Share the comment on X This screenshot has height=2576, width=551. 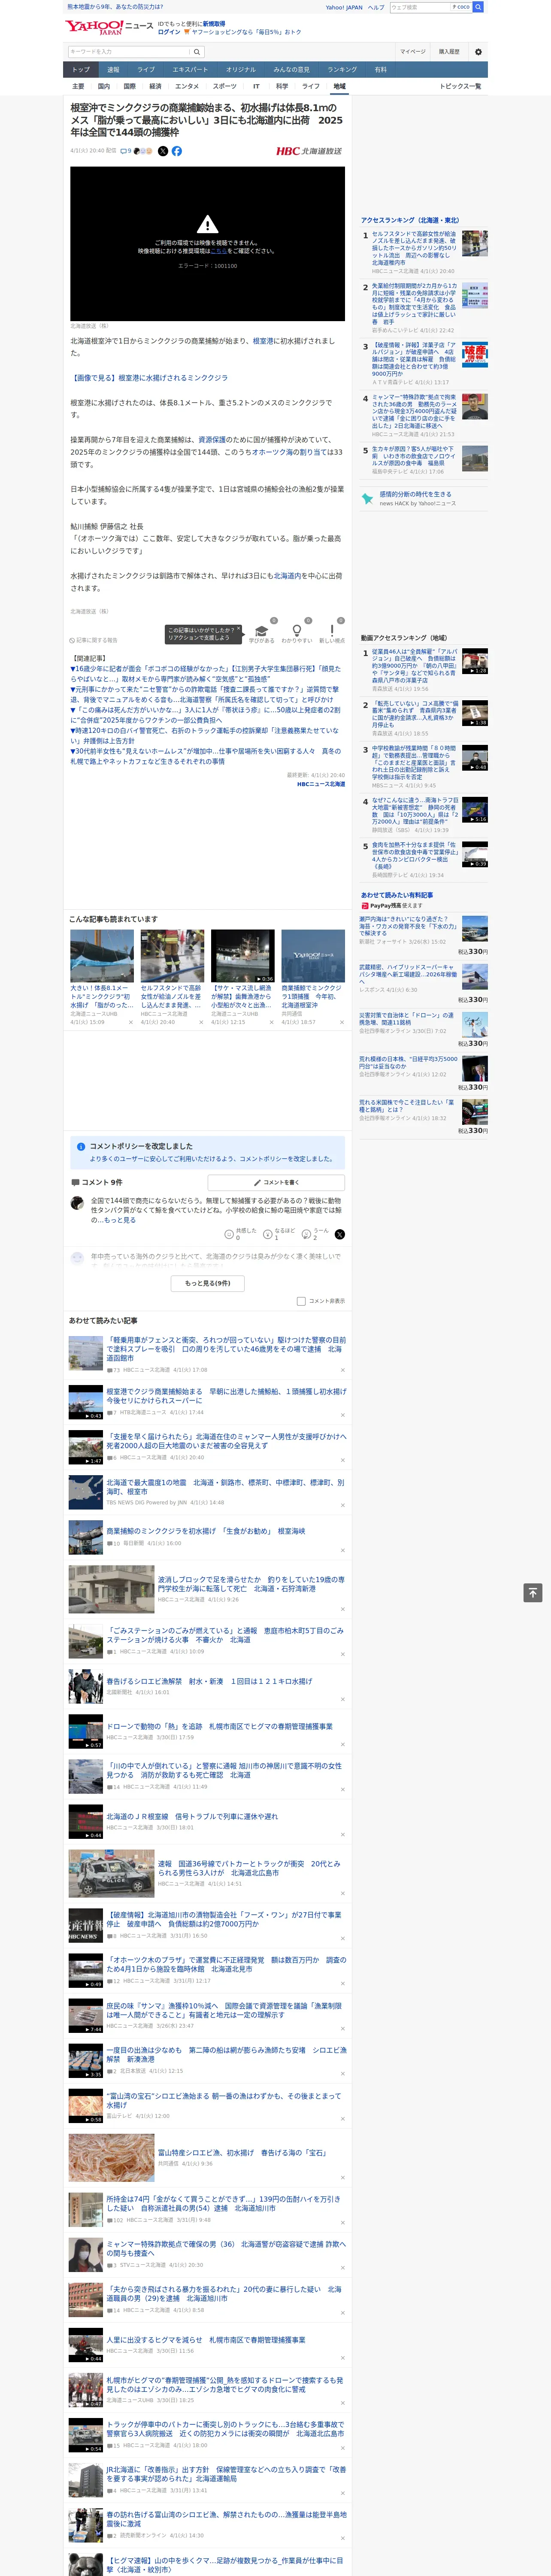coord(340,1234)
